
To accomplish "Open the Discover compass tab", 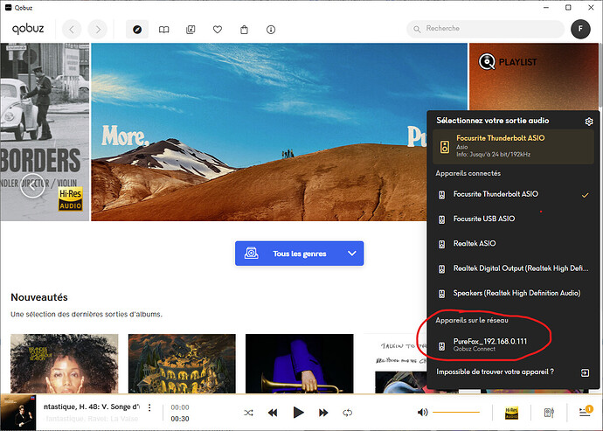I will point(137,29).
